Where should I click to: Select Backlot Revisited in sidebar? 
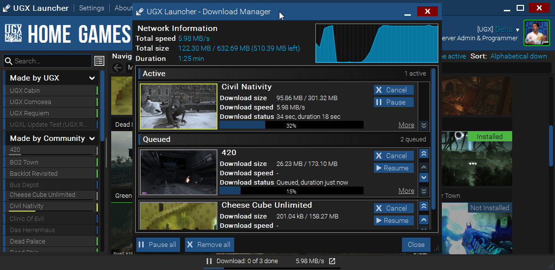tap(51, 174)
